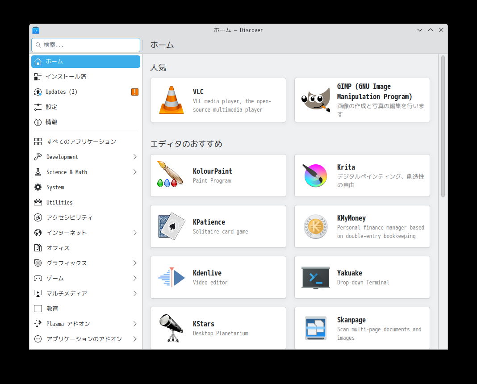Click the all applications grid icon
Screen dimensions: 477x384
(x=38, y=142)
